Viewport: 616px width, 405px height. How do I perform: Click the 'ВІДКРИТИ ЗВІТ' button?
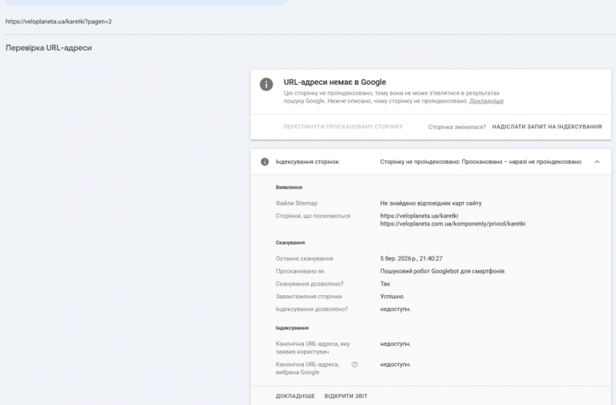346,396
